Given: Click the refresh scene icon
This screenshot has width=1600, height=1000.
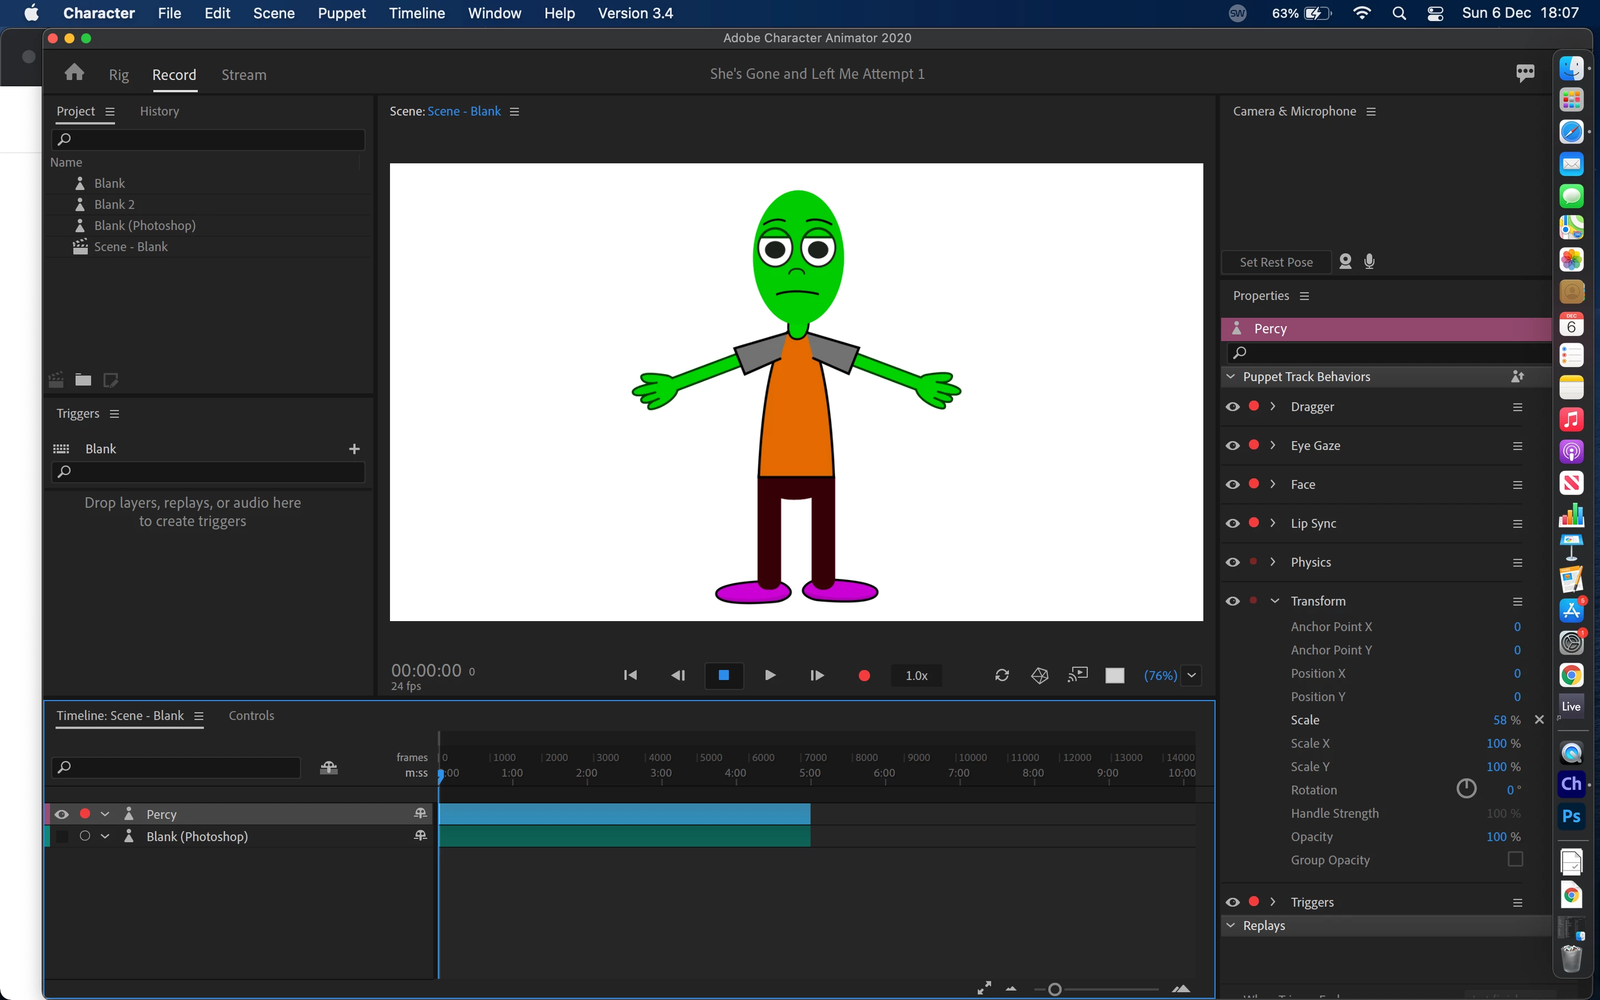Looking at the screenshot, I should pyautogui.click(x=1002, y=675).
